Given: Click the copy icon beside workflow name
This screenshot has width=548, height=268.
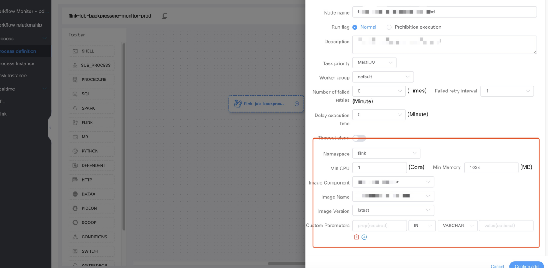Looking at the screenshot, I should tap(164, 16).
